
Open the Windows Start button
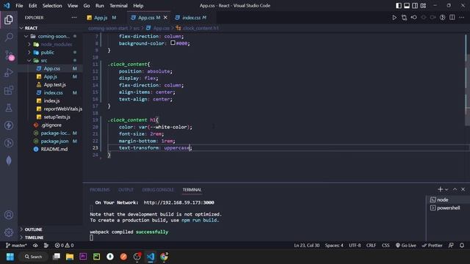pos(10,257)
